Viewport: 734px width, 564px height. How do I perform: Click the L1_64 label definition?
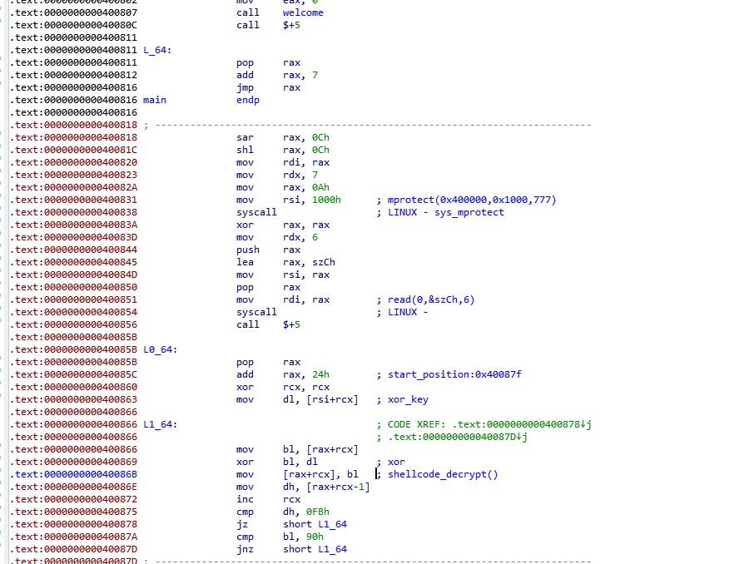(x=160, y=424)
